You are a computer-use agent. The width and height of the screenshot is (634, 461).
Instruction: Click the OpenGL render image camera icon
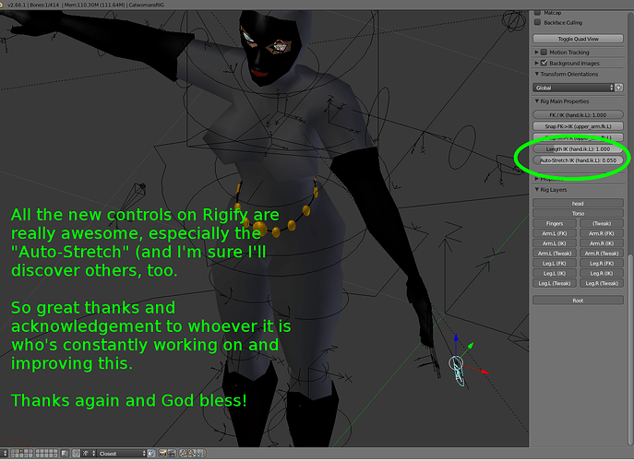click(x=163, y=454)
